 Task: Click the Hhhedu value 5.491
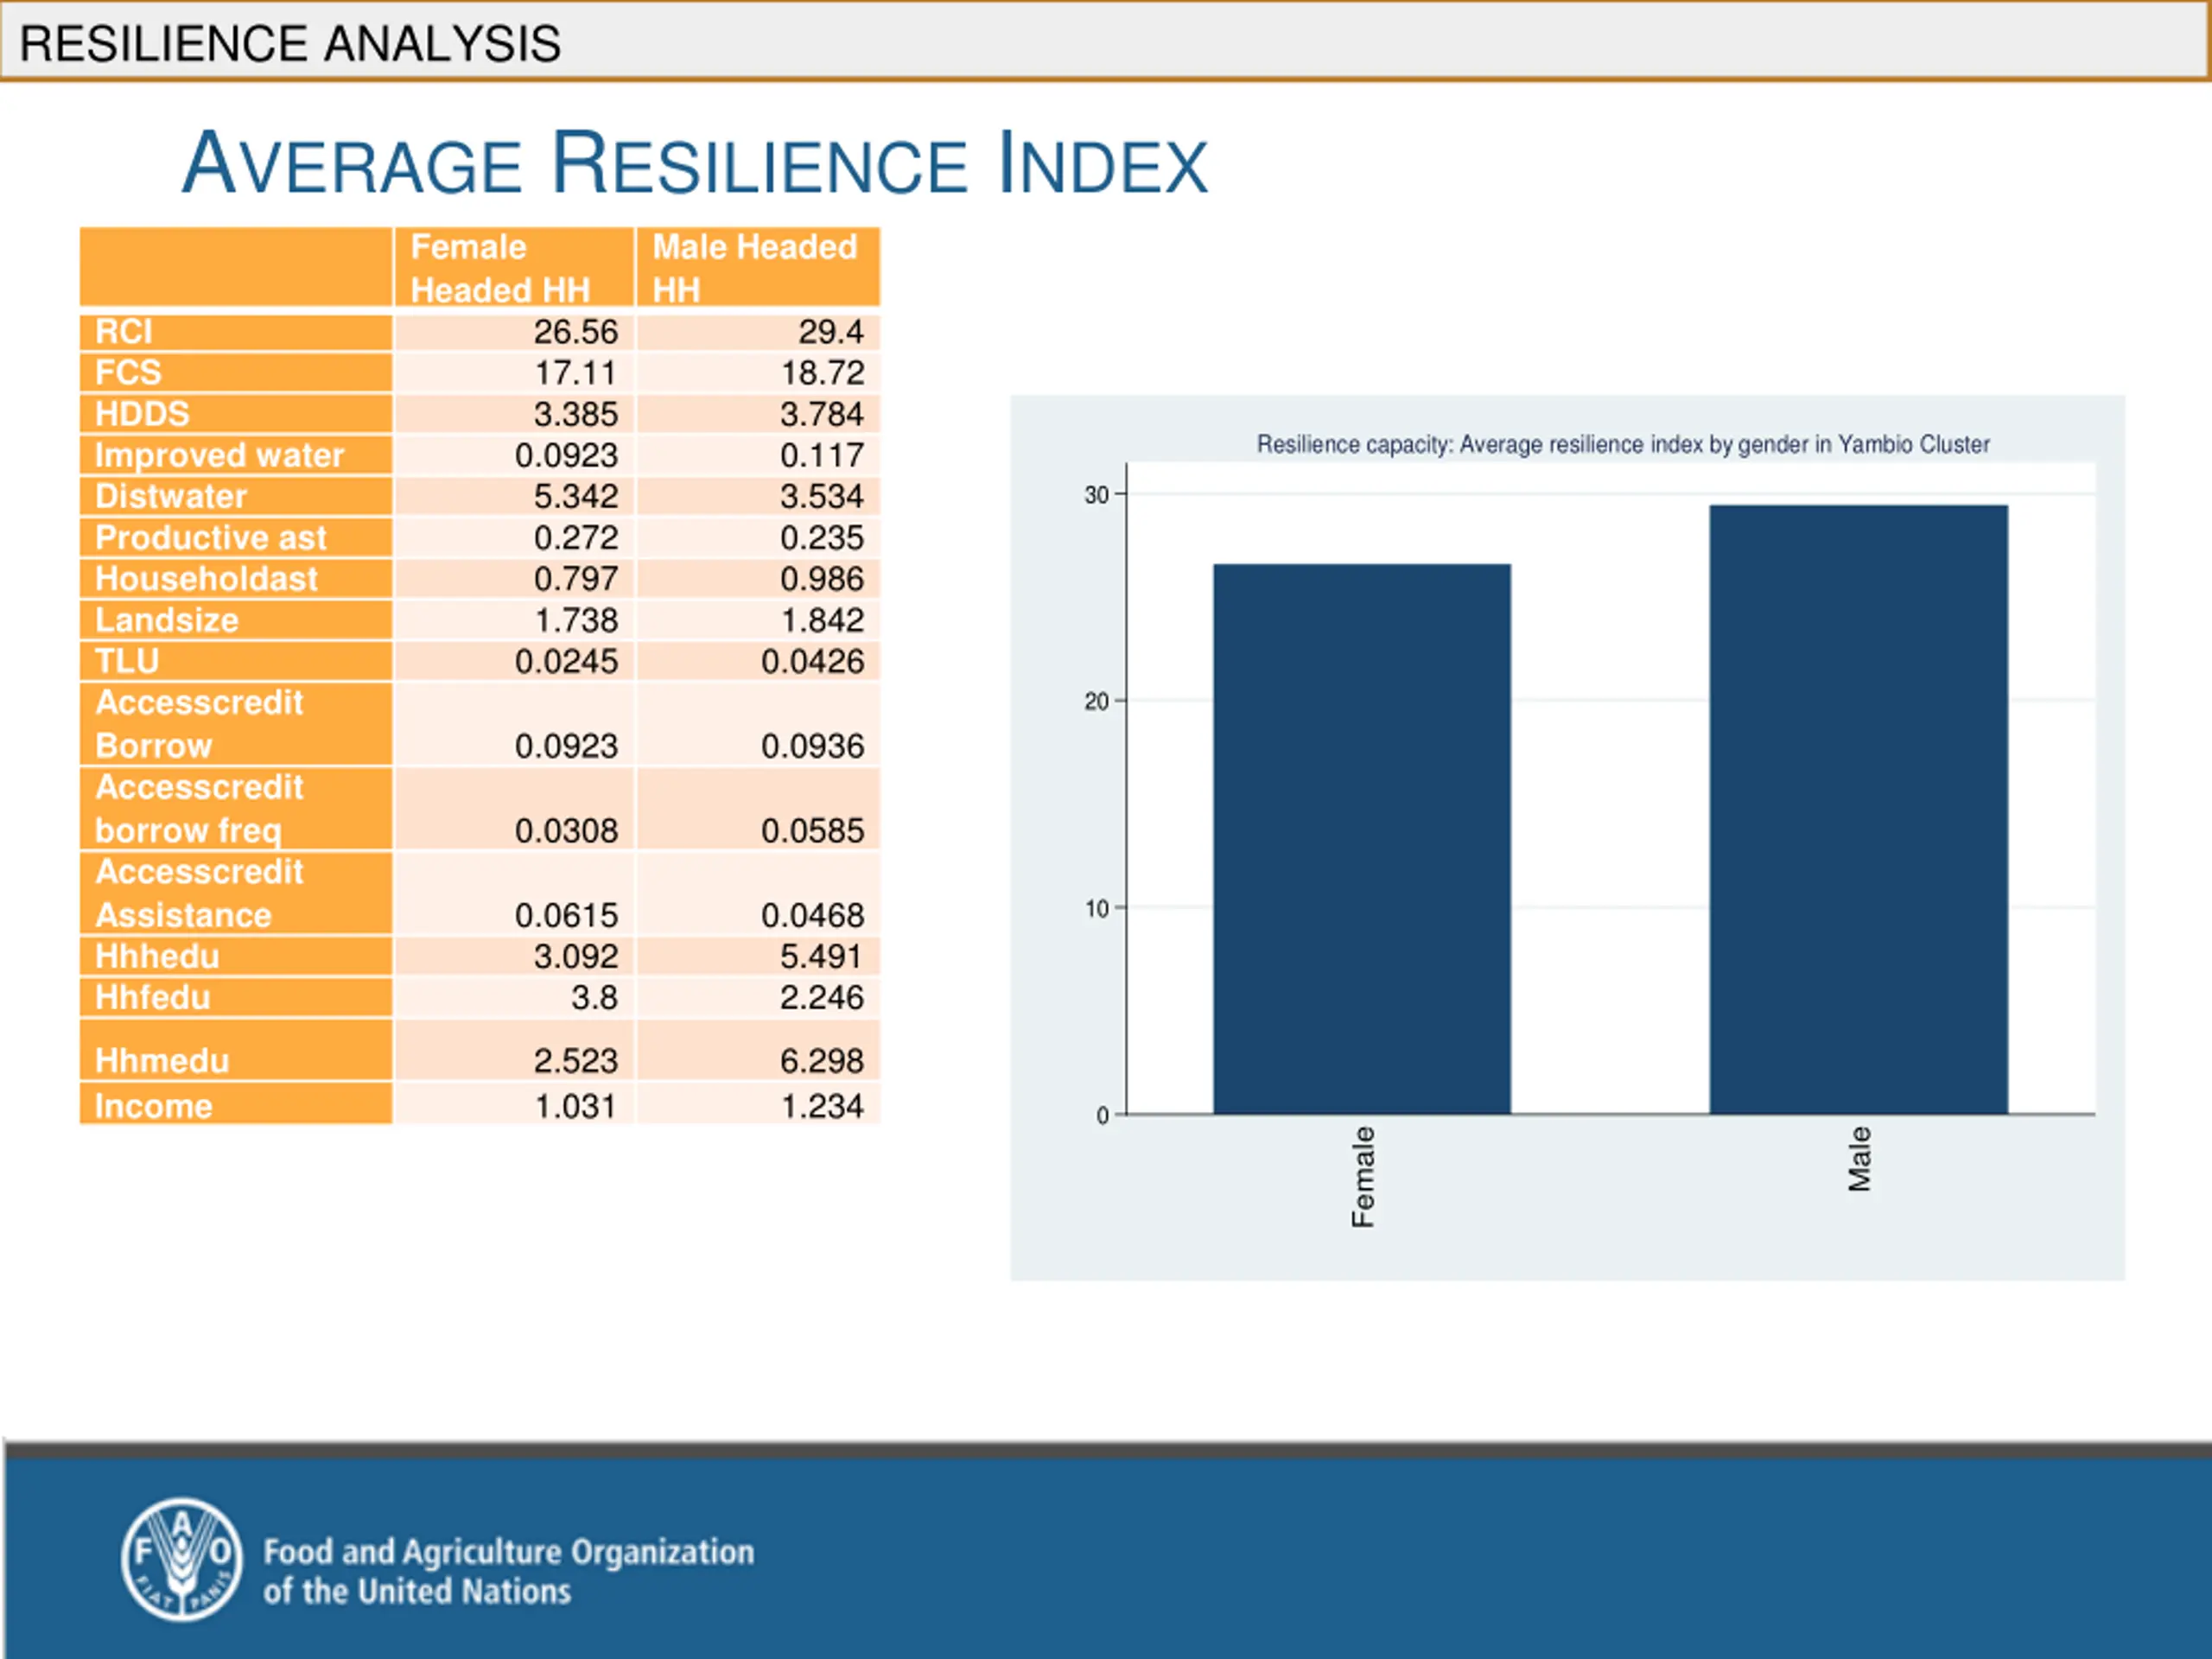(x=820, y=957)
